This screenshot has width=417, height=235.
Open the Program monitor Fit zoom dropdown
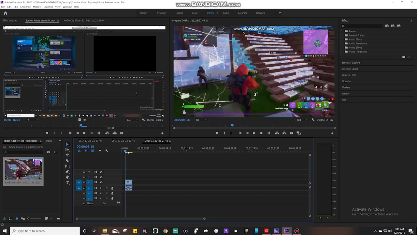point(201,120)
